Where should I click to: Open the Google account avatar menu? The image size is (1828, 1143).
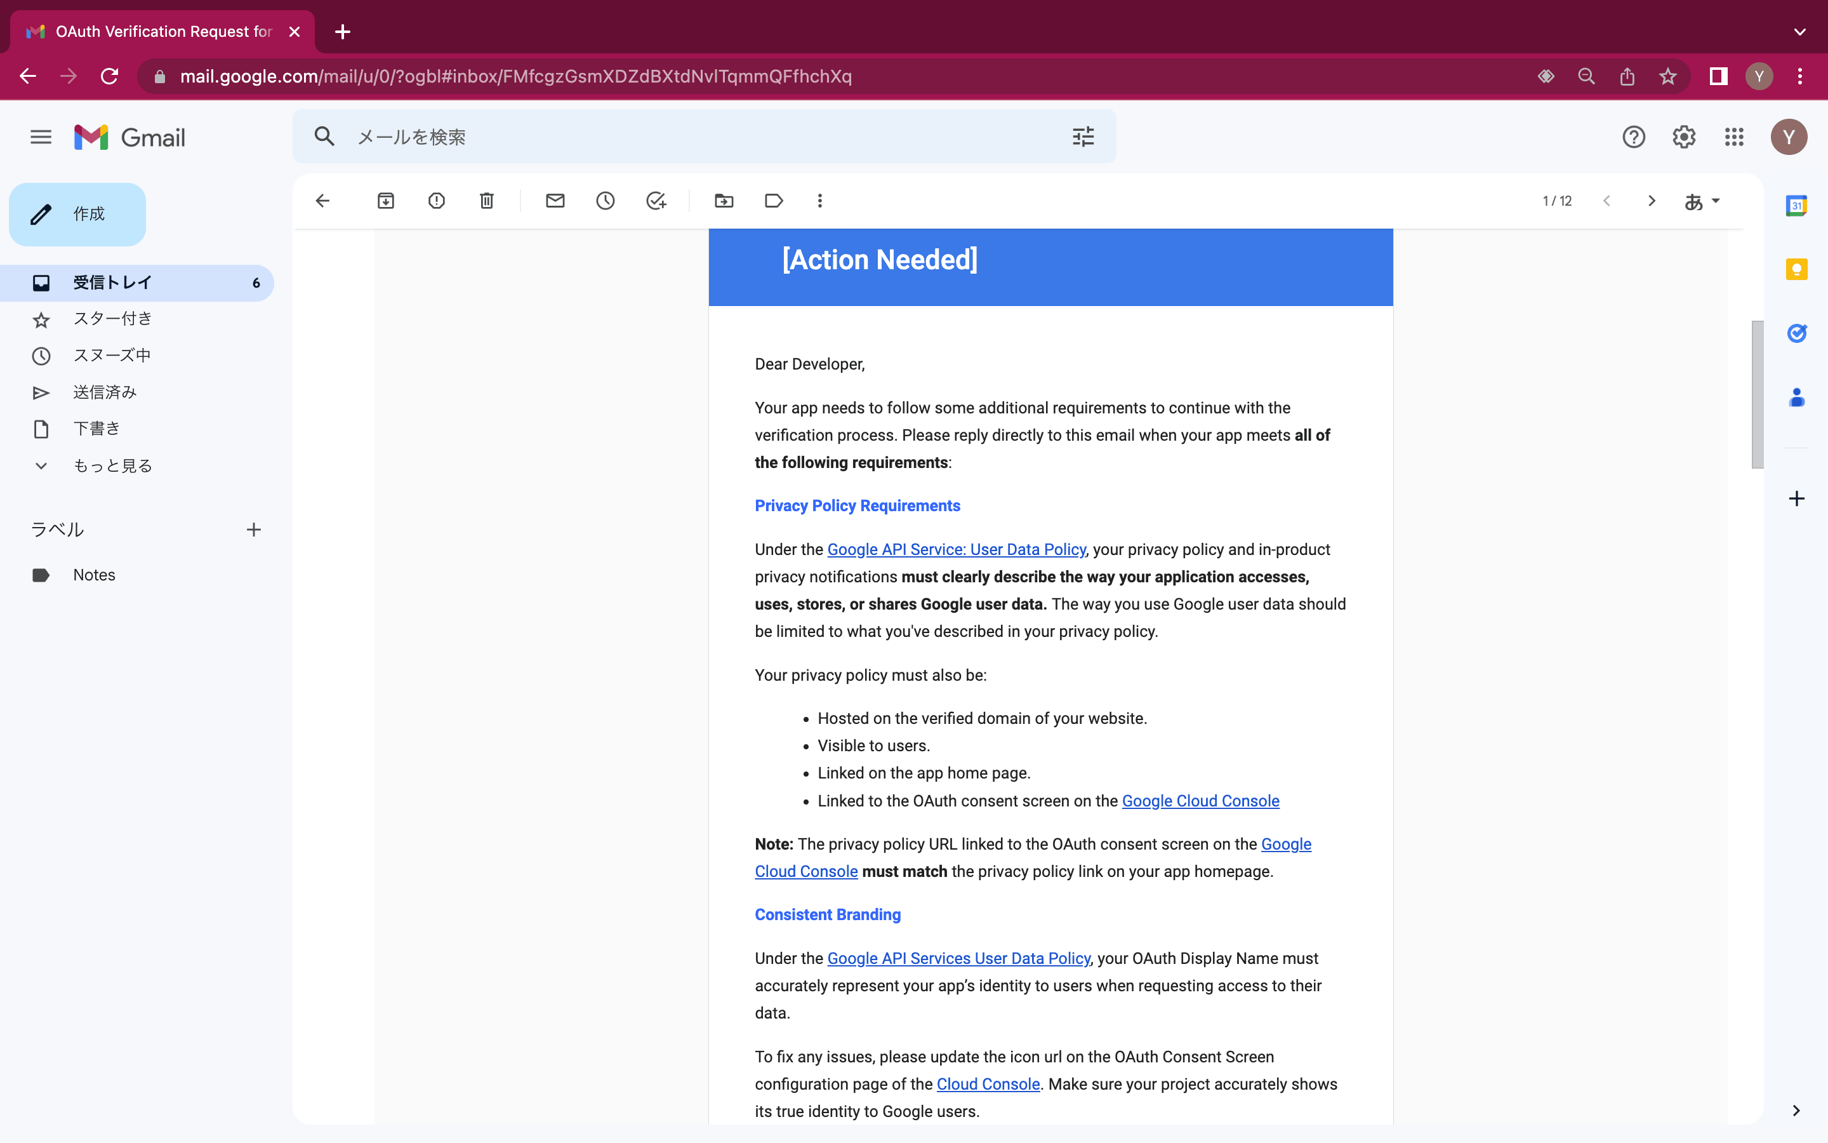point(1788,137)
